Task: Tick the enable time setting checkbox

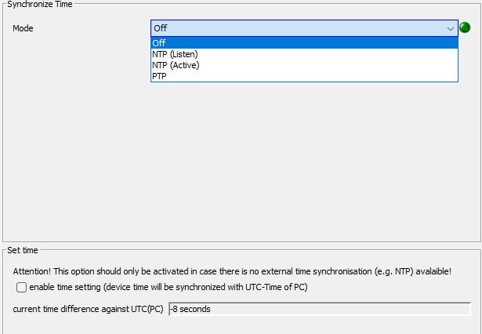Action: (21, 288)
